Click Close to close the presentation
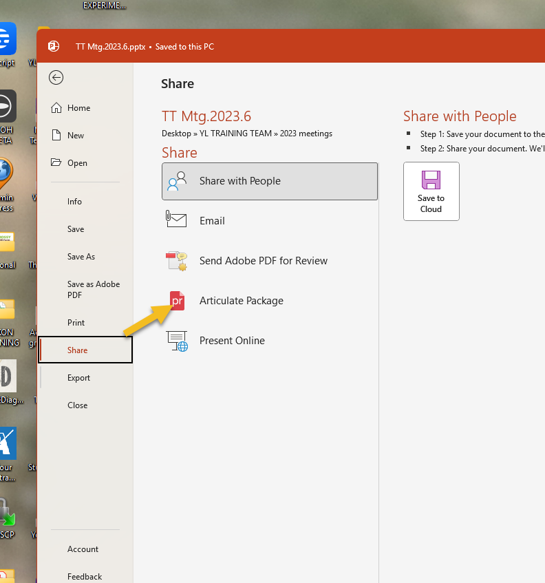This screenshot has height=583, width=545. pos(77,405)
